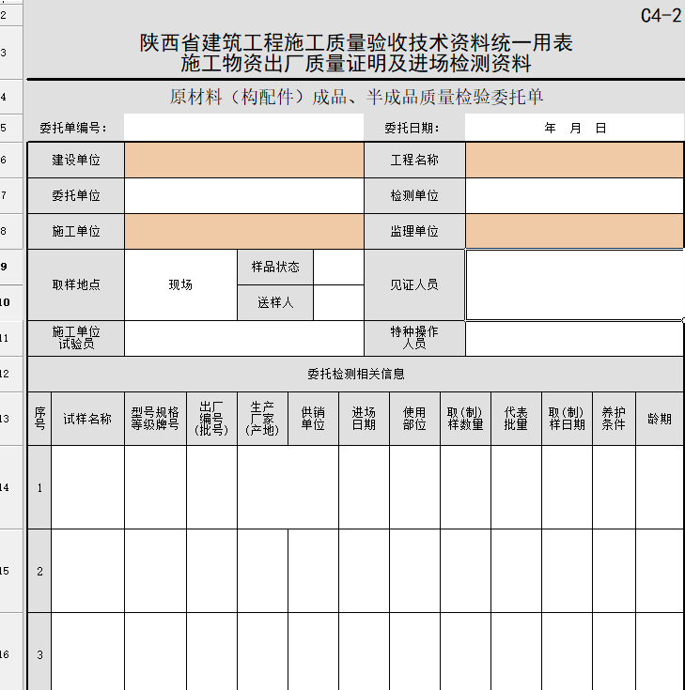
Task: Click the blank cell next to 送样人
Action: click(x=338, y=302)
